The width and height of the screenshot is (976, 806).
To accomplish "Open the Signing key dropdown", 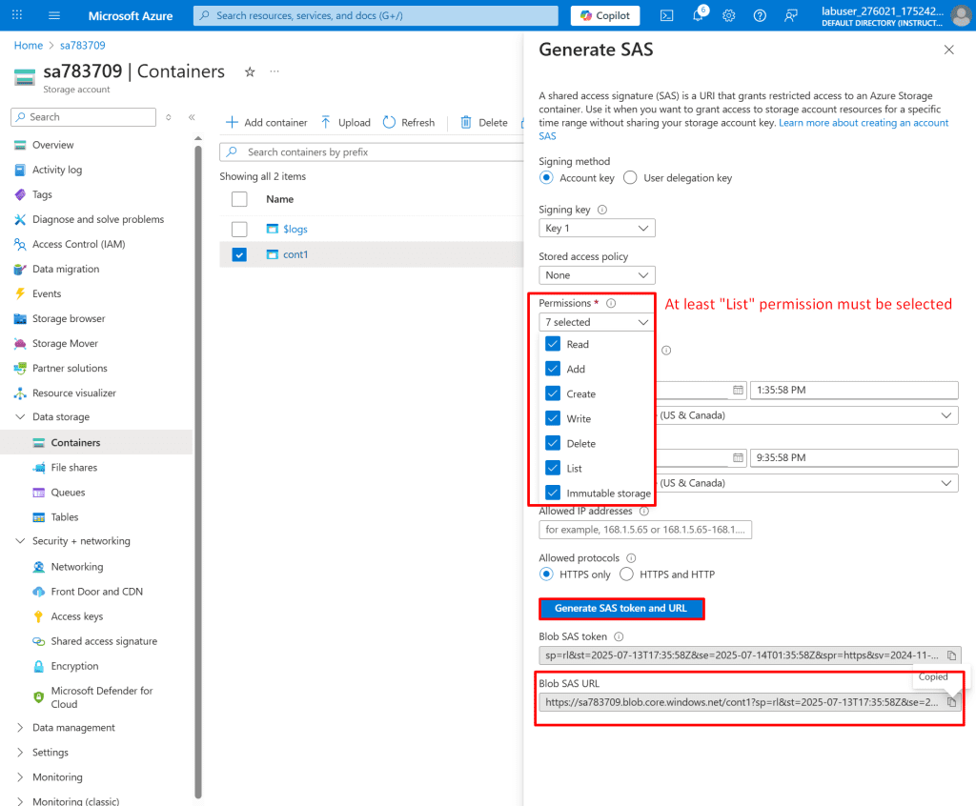I will click(597, 228).
